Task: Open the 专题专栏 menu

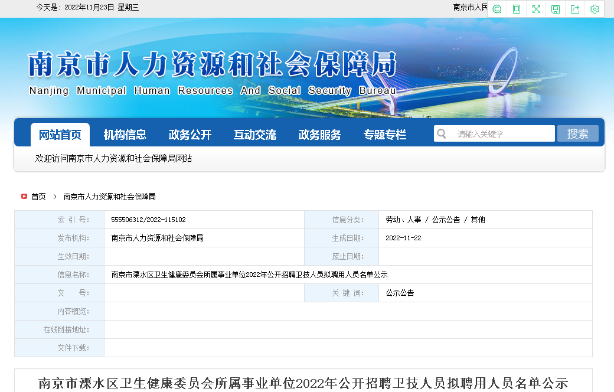Action: [384, 135]
